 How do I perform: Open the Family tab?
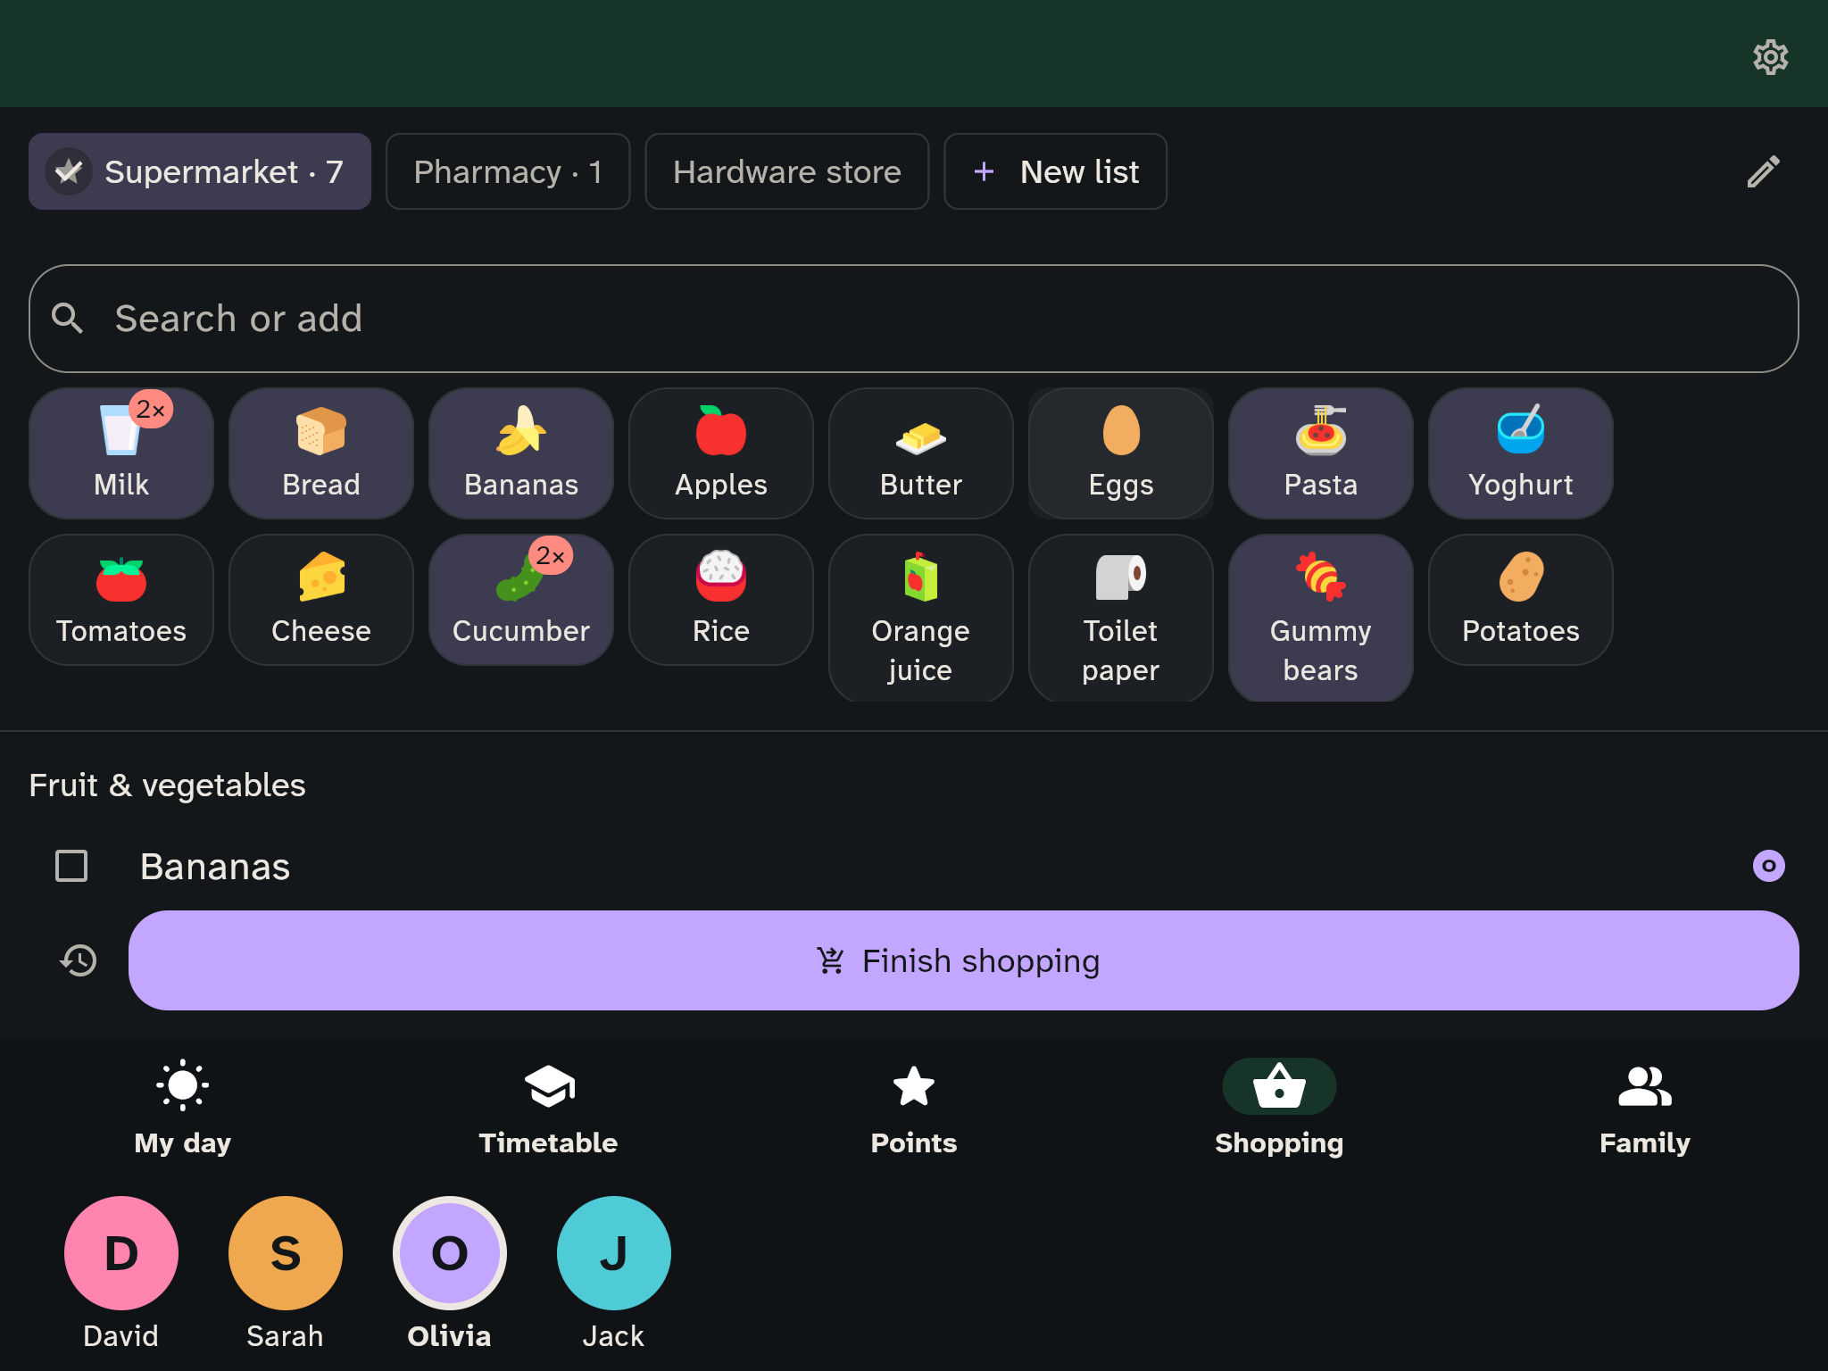tap(1644, 1108)
